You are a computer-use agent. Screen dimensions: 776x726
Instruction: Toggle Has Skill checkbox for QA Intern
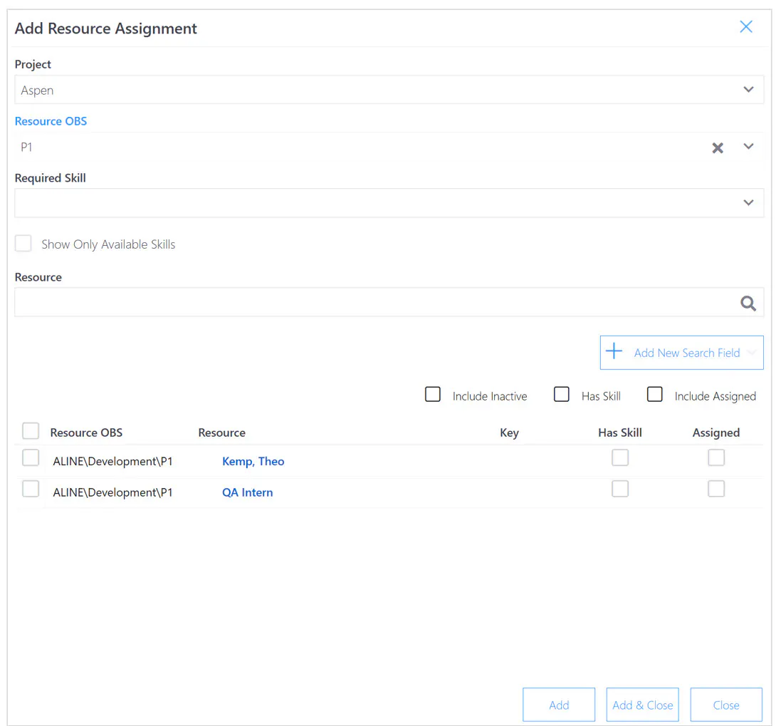tap(620, 489)
